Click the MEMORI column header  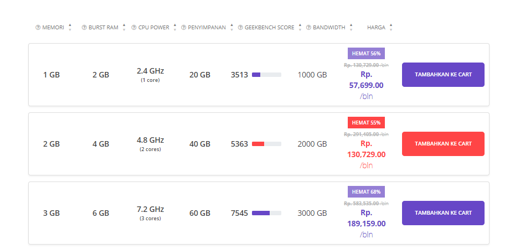click(x=53, y=28)
